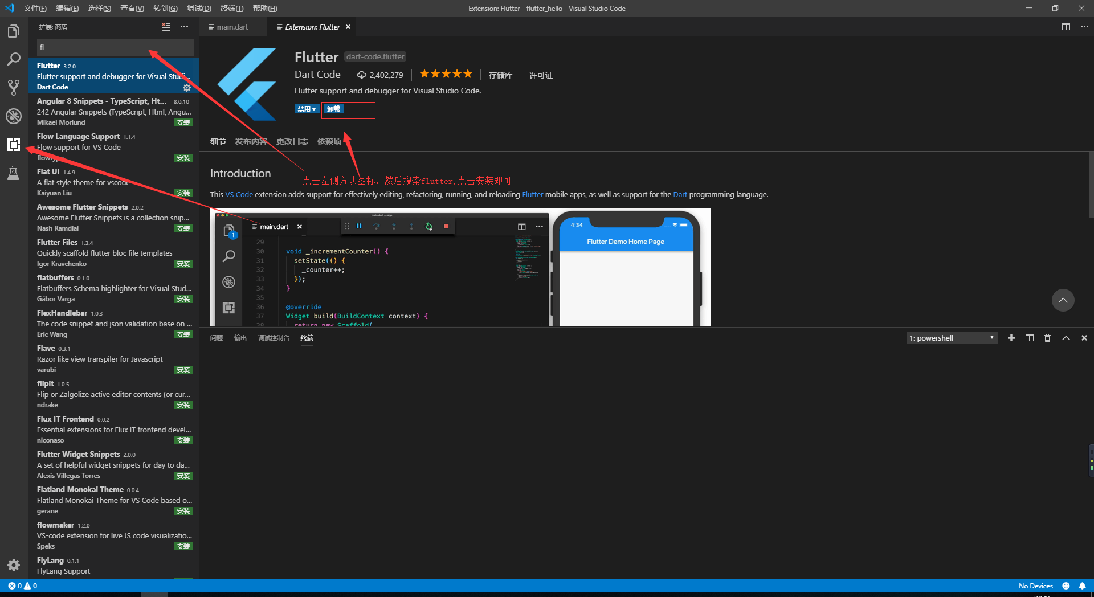Install Flow Language Support extension
This screenshot has height=597, width=1094.
(x=183, y=158)
